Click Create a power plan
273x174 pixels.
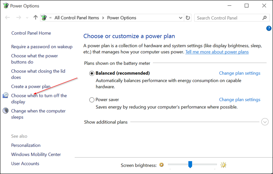click(31, 86)
